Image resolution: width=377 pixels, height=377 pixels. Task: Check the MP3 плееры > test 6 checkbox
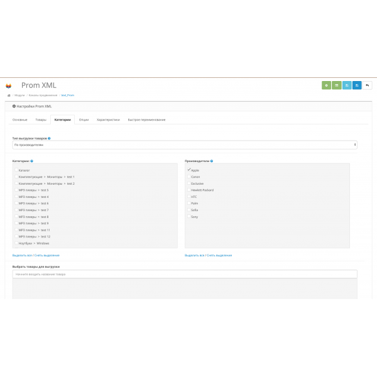click(16, 203)
